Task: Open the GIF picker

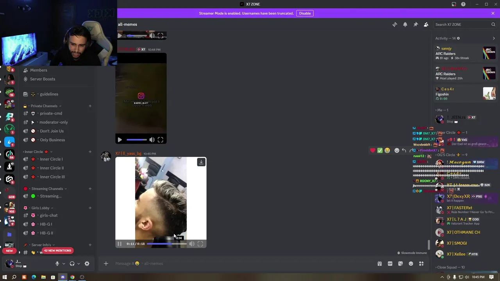Action: pos(390,263)
